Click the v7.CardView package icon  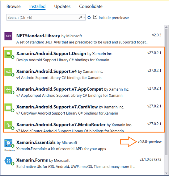(8, 107)
